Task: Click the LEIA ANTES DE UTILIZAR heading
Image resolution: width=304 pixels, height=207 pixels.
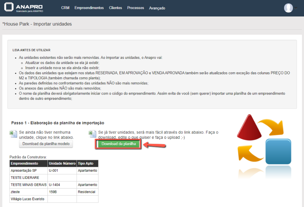Action: (31, 50)
